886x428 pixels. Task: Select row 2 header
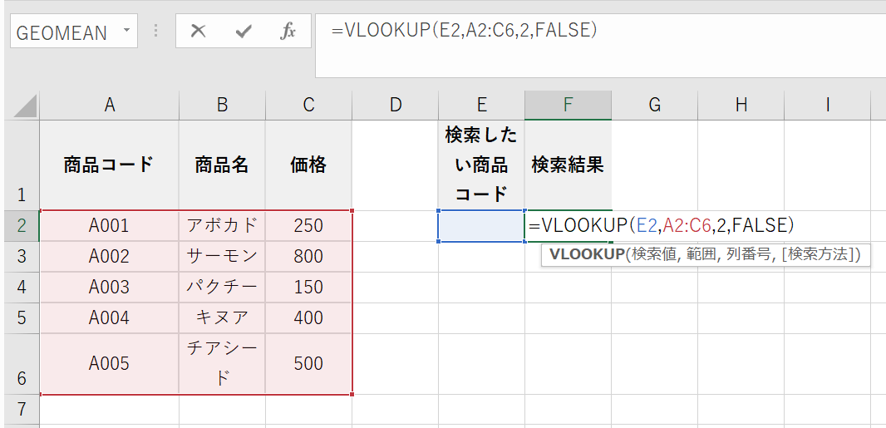click(x=22, y=226)
